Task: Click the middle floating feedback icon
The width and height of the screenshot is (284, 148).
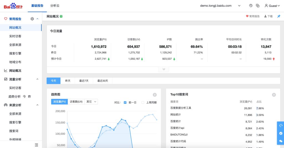Action: pyautogui.click(x=281, y=133)
